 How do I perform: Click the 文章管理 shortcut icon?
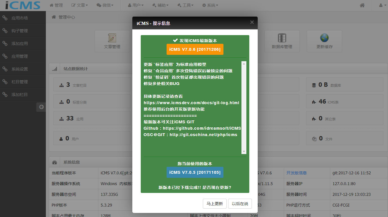112,38
